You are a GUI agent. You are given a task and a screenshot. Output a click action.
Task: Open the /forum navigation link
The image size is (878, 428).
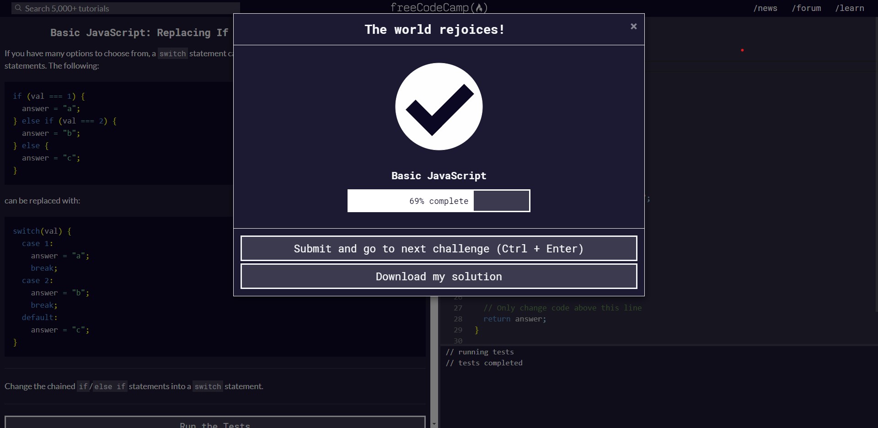coord(806,8)
